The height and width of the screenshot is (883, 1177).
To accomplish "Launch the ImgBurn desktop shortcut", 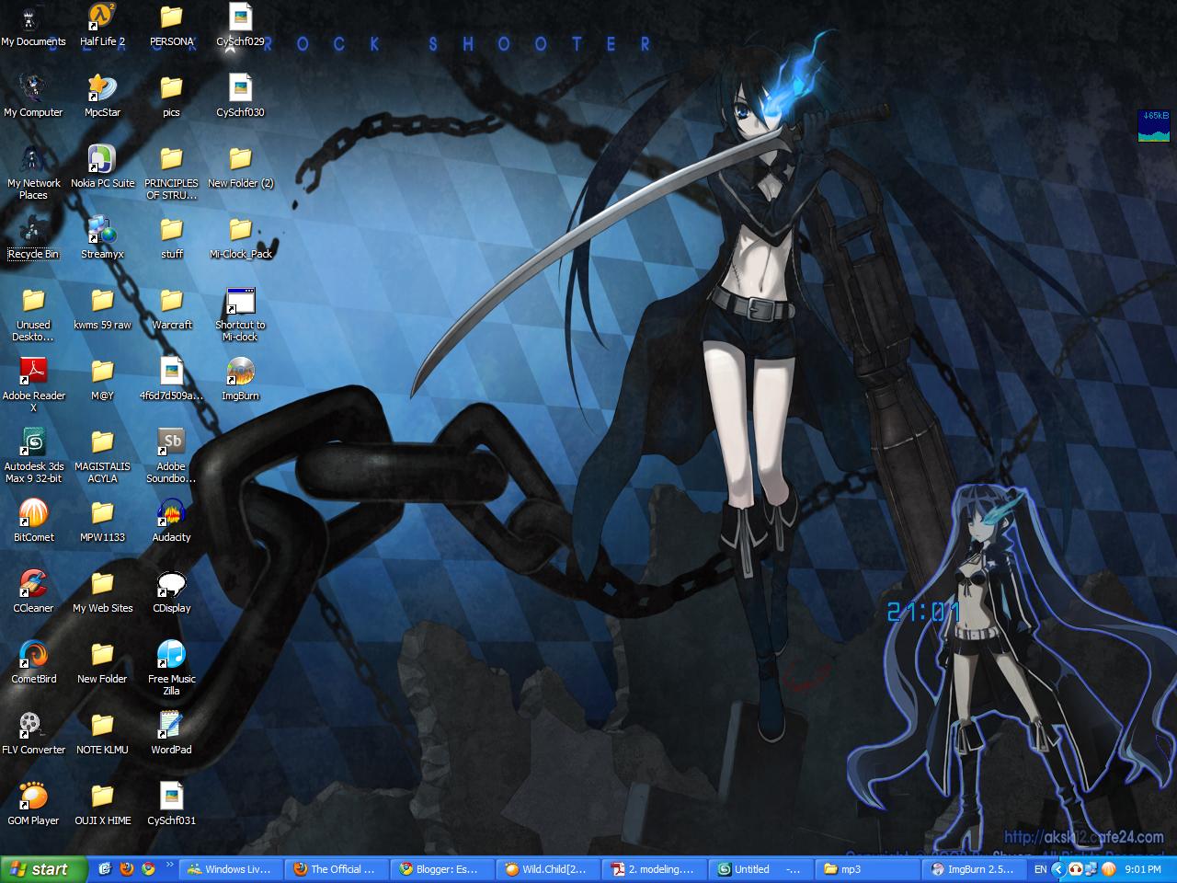I will coord(240,380).
